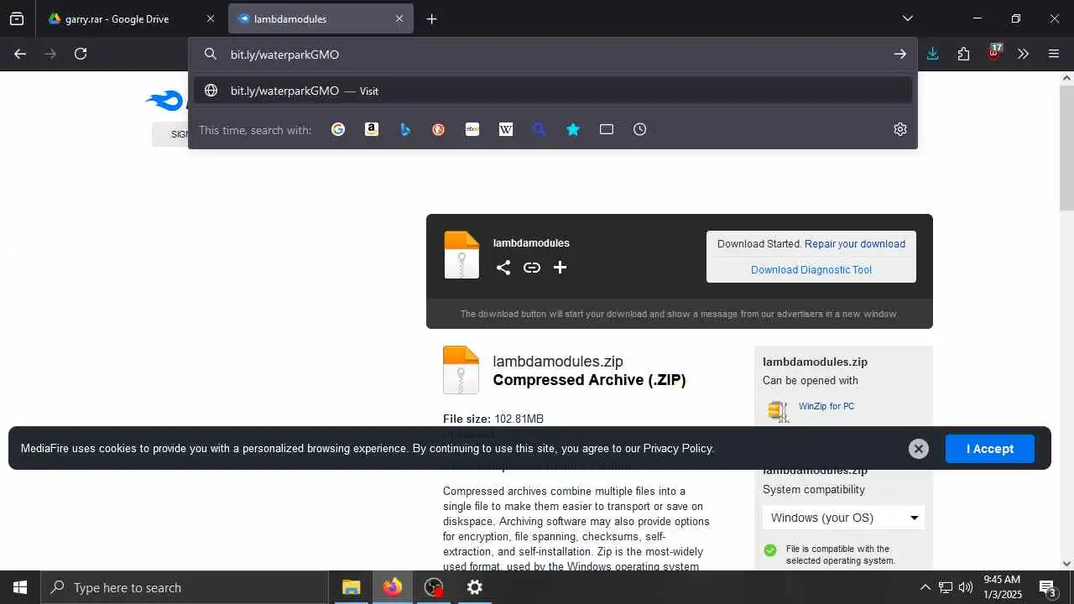This screenshot has height=604, width=1074.
Task: Click the taskbar search box
Action: click(185, 587)
